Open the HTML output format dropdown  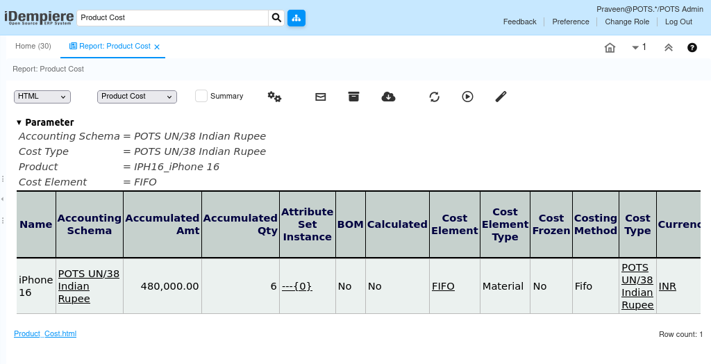point(42,97)
